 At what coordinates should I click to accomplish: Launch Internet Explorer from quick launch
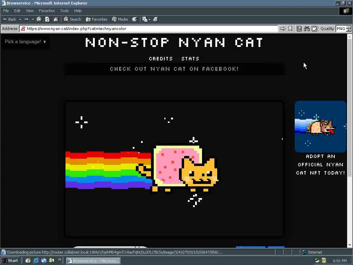36,261
